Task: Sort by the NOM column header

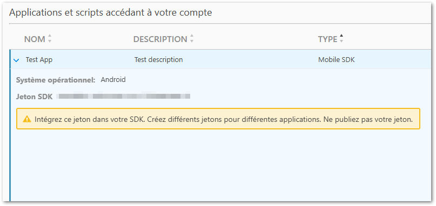Action: click(35, 39)
